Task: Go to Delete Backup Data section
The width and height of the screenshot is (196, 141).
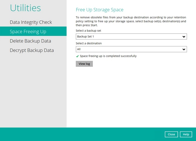Action: [30, 41]
